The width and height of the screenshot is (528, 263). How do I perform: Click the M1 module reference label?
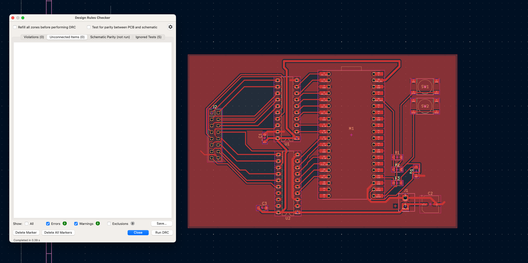click(351, 128)
